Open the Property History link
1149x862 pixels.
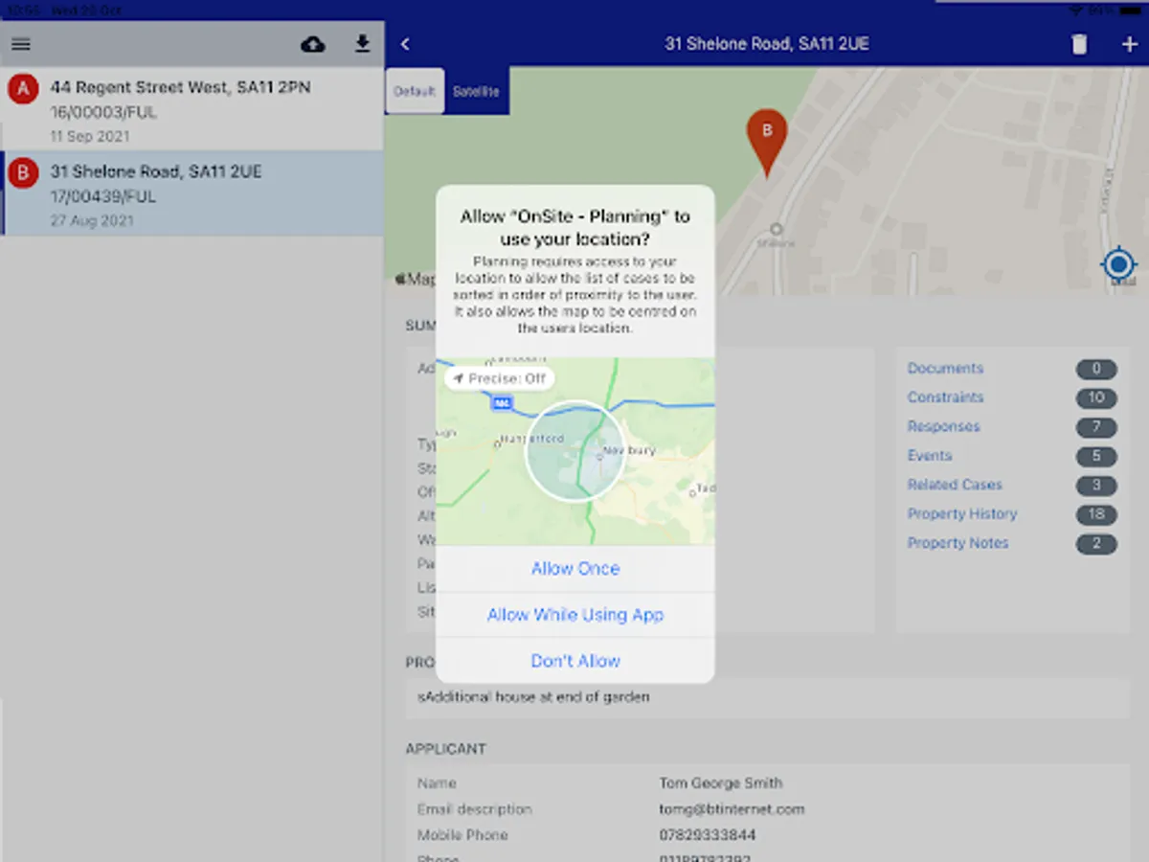pos(962,514)
